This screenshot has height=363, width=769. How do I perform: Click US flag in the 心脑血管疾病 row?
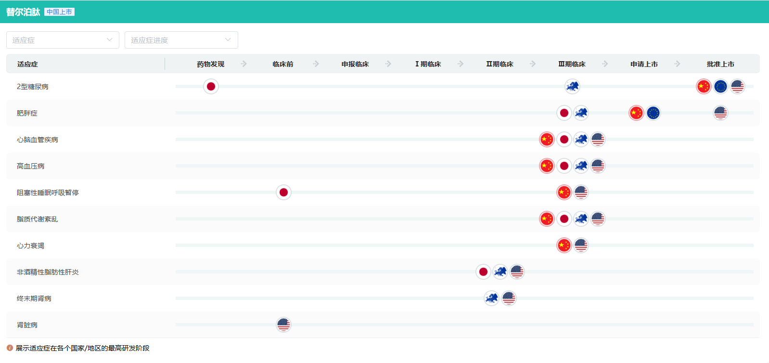pos(598,140)
